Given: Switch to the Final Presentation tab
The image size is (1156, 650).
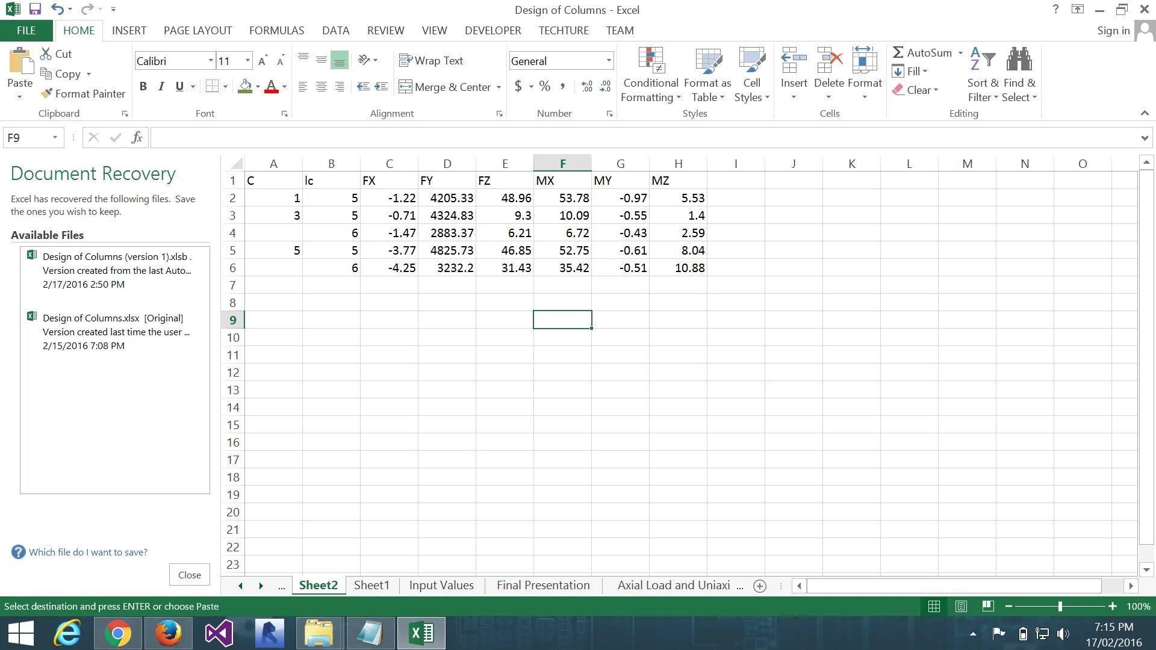Looking at the screenshot, I should [544, 585].
